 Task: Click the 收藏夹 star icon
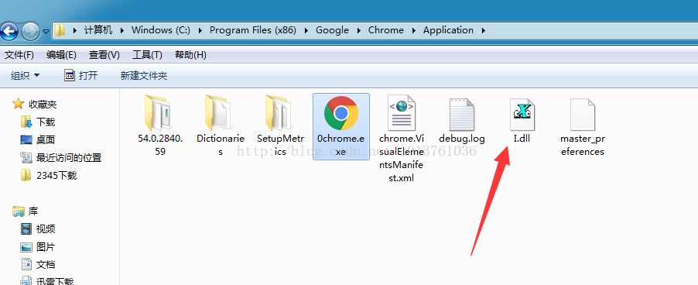[19, 105]
